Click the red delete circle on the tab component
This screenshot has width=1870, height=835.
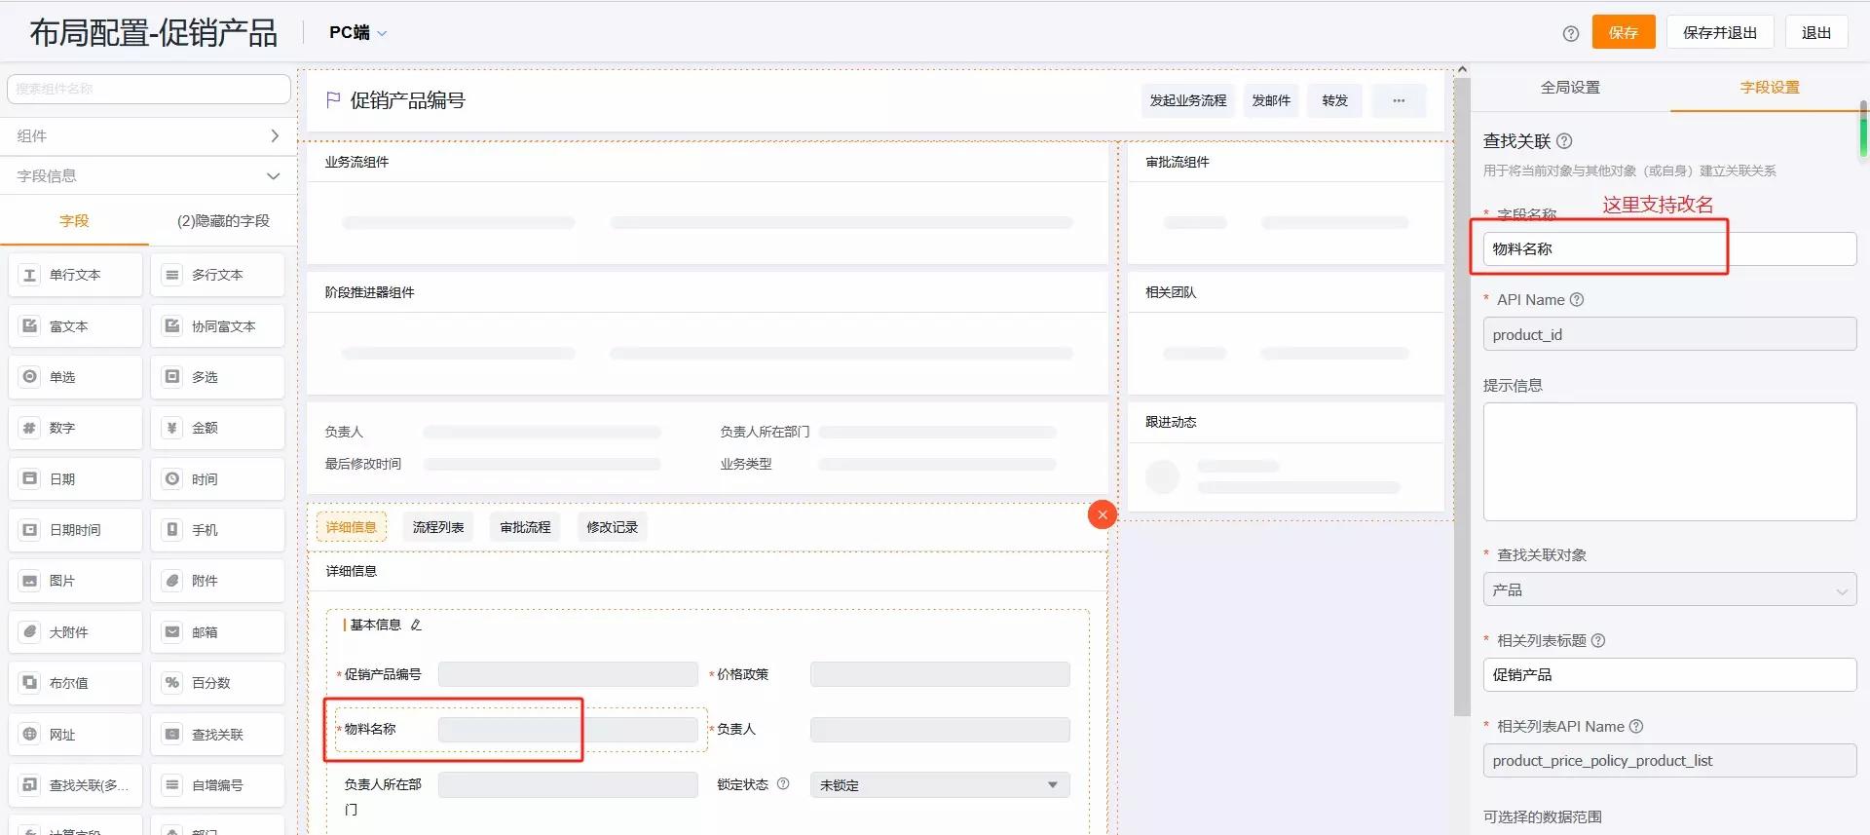1102,514
